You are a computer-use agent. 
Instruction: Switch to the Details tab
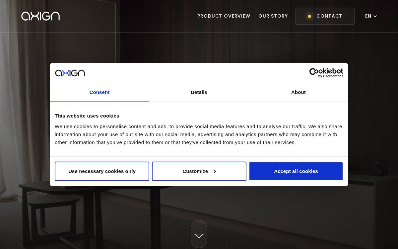tap(199, 92)
